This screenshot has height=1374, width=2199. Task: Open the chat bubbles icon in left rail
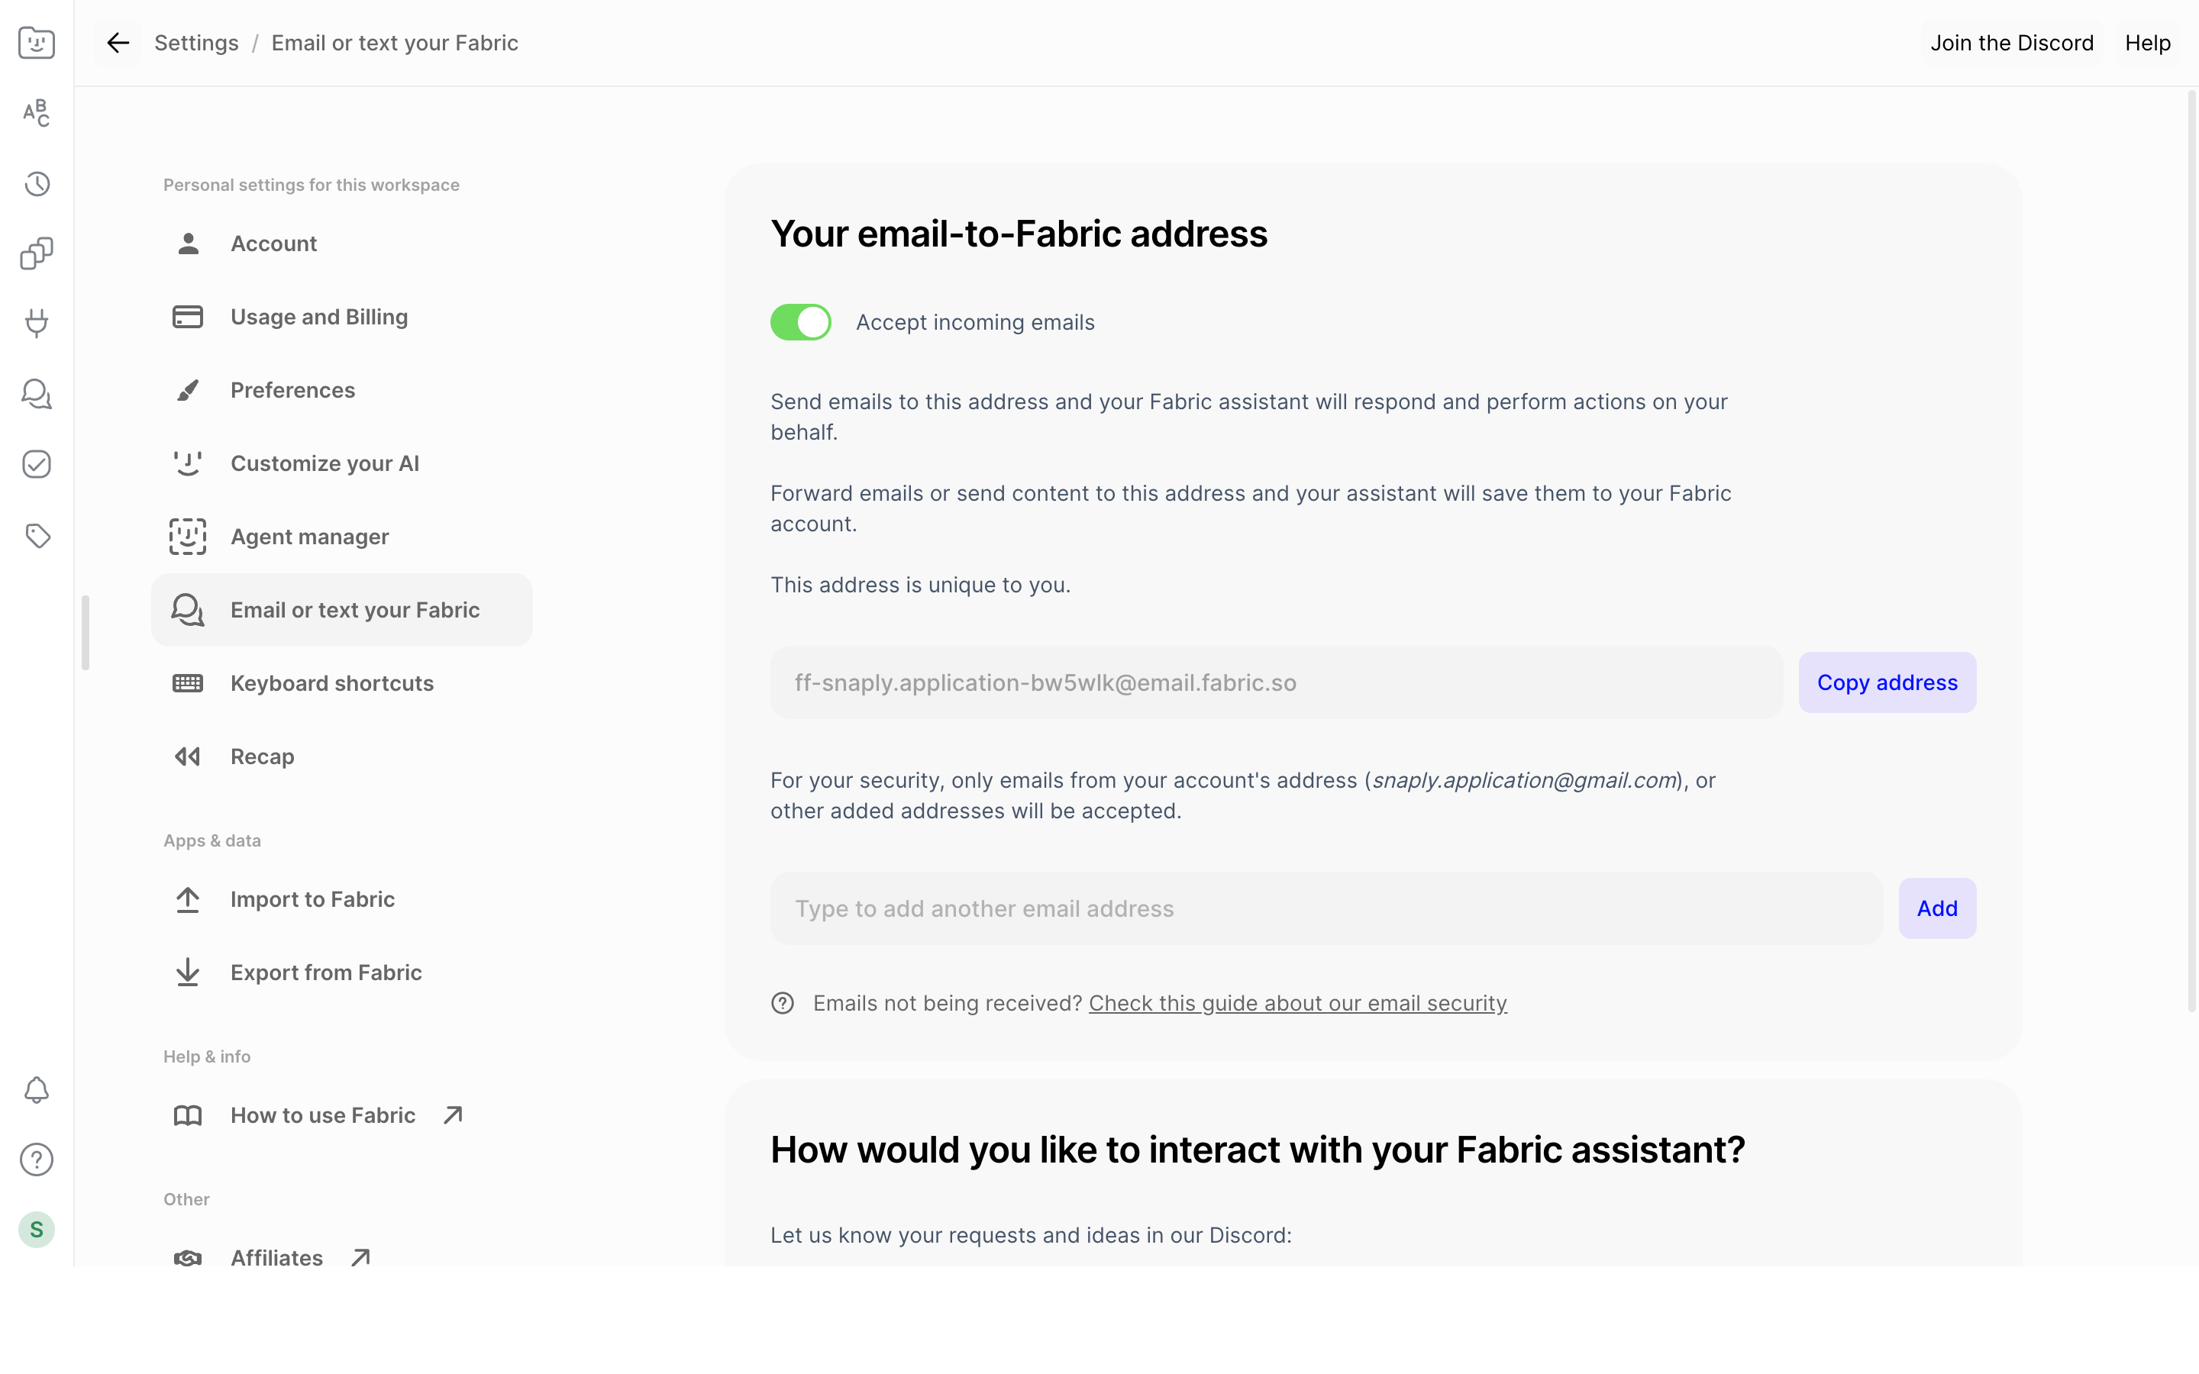[37, 393]
